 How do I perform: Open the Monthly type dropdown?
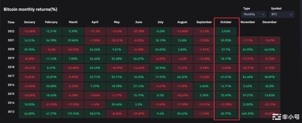tap(254, 14)
